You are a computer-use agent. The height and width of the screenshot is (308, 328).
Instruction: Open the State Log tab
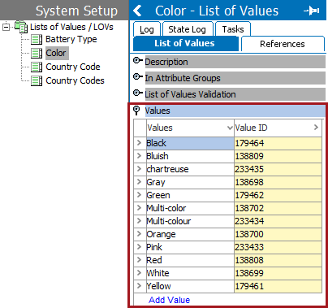tap(187, 29)
